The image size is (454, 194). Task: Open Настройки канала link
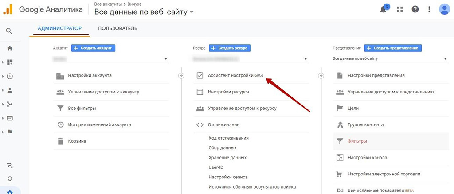[x=368, y=158]
